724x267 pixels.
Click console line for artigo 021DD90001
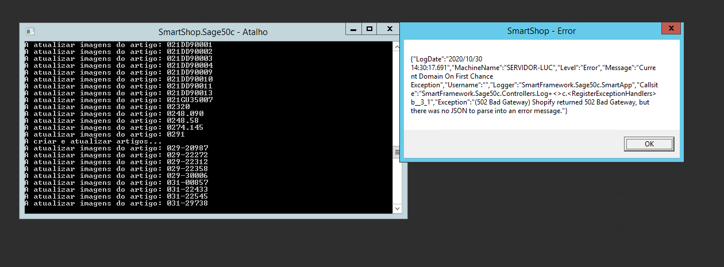click(x=119, y=44)
